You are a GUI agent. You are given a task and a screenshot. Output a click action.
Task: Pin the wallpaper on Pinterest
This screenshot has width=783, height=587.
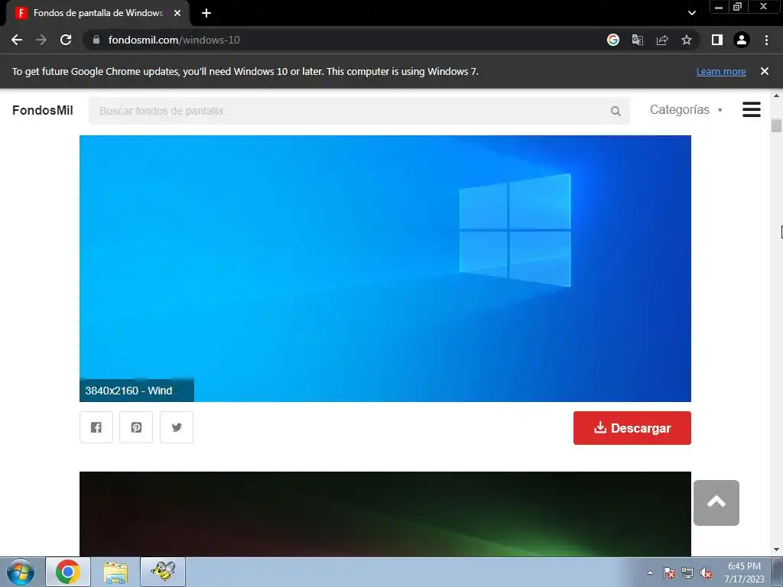(136, 427)
